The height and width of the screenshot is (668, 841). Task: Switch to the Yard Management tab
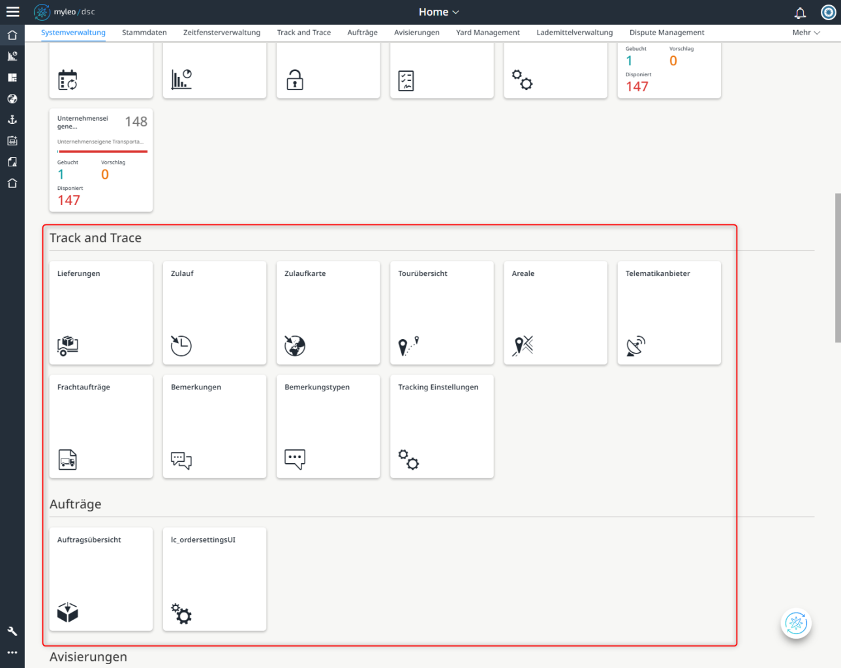(488, 33)
